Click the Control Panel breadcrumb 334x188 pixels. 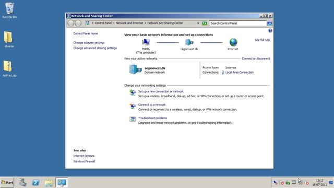click(x=103, y=23)
